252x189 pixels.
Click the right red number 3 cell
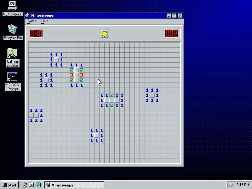[82, 75]
